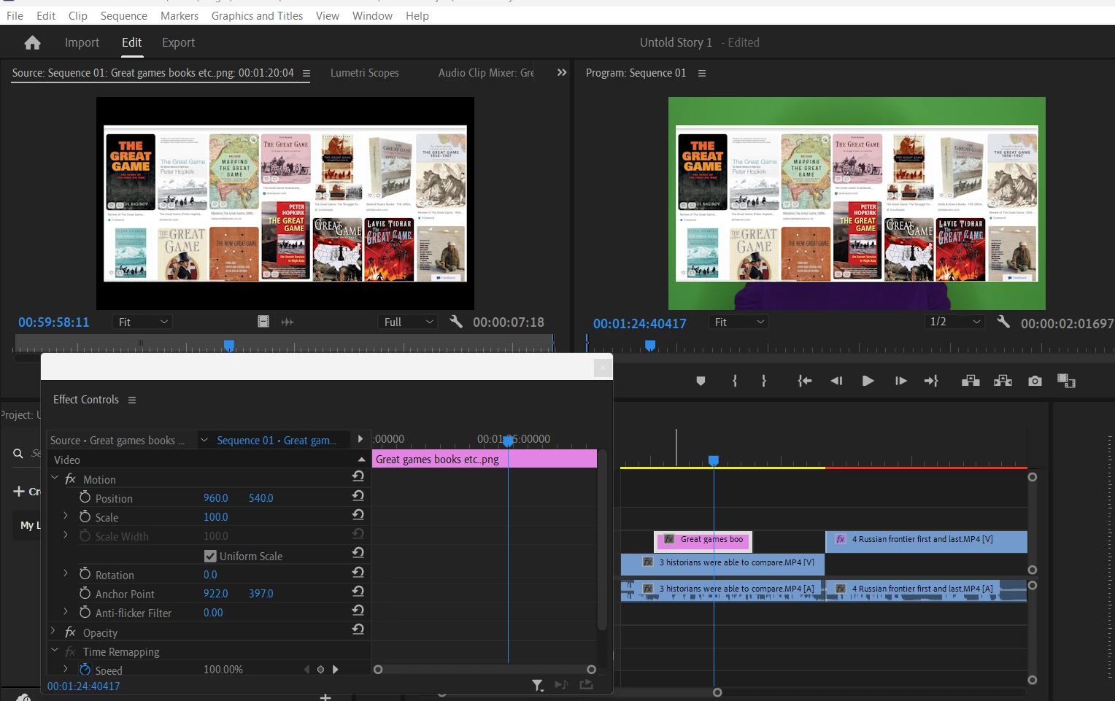Export frame with camera icon
The image size is (1115, 701).
click(x=1035, y=381)
